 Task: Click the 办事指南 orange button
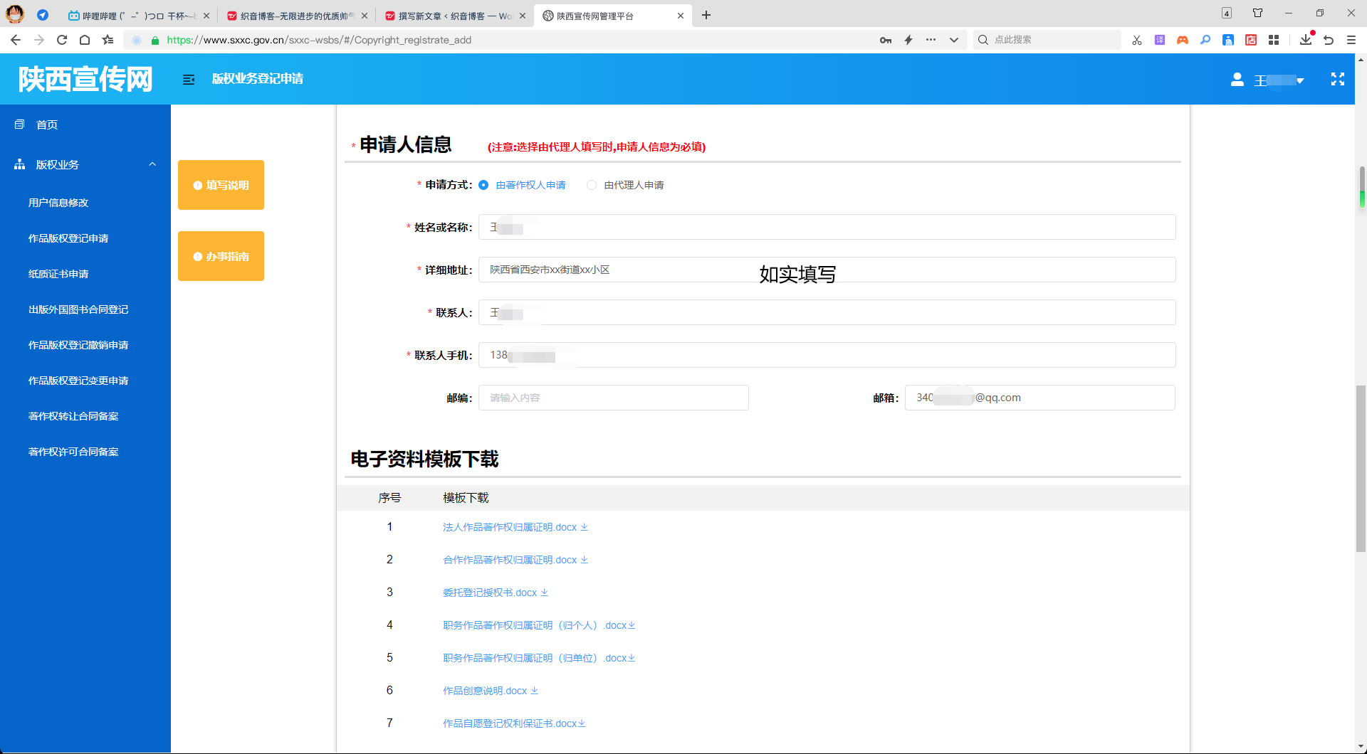pos(221,256)
